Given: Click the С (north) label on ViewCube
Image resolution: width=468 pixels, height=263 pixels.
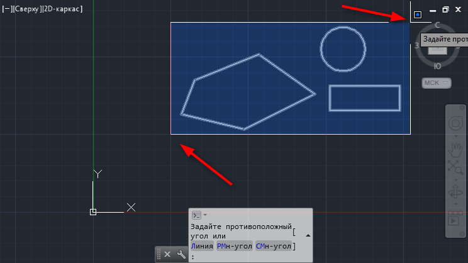Looking at the screenshot, I should 437,25.
